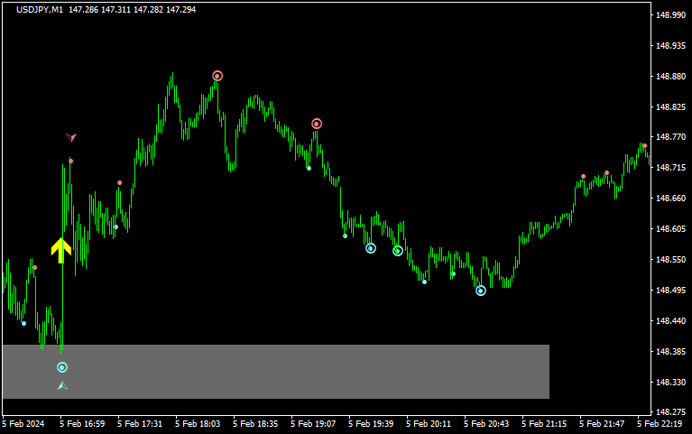Click the leftmost small cyan dot marker
The height and width of the screenshot is (434, 692).
(23, 323)
